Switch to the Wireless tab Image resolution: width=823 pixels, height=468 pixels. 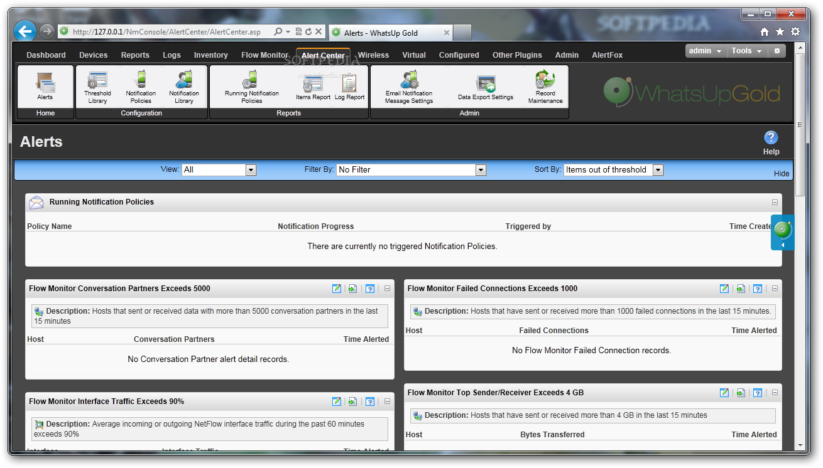373,55
